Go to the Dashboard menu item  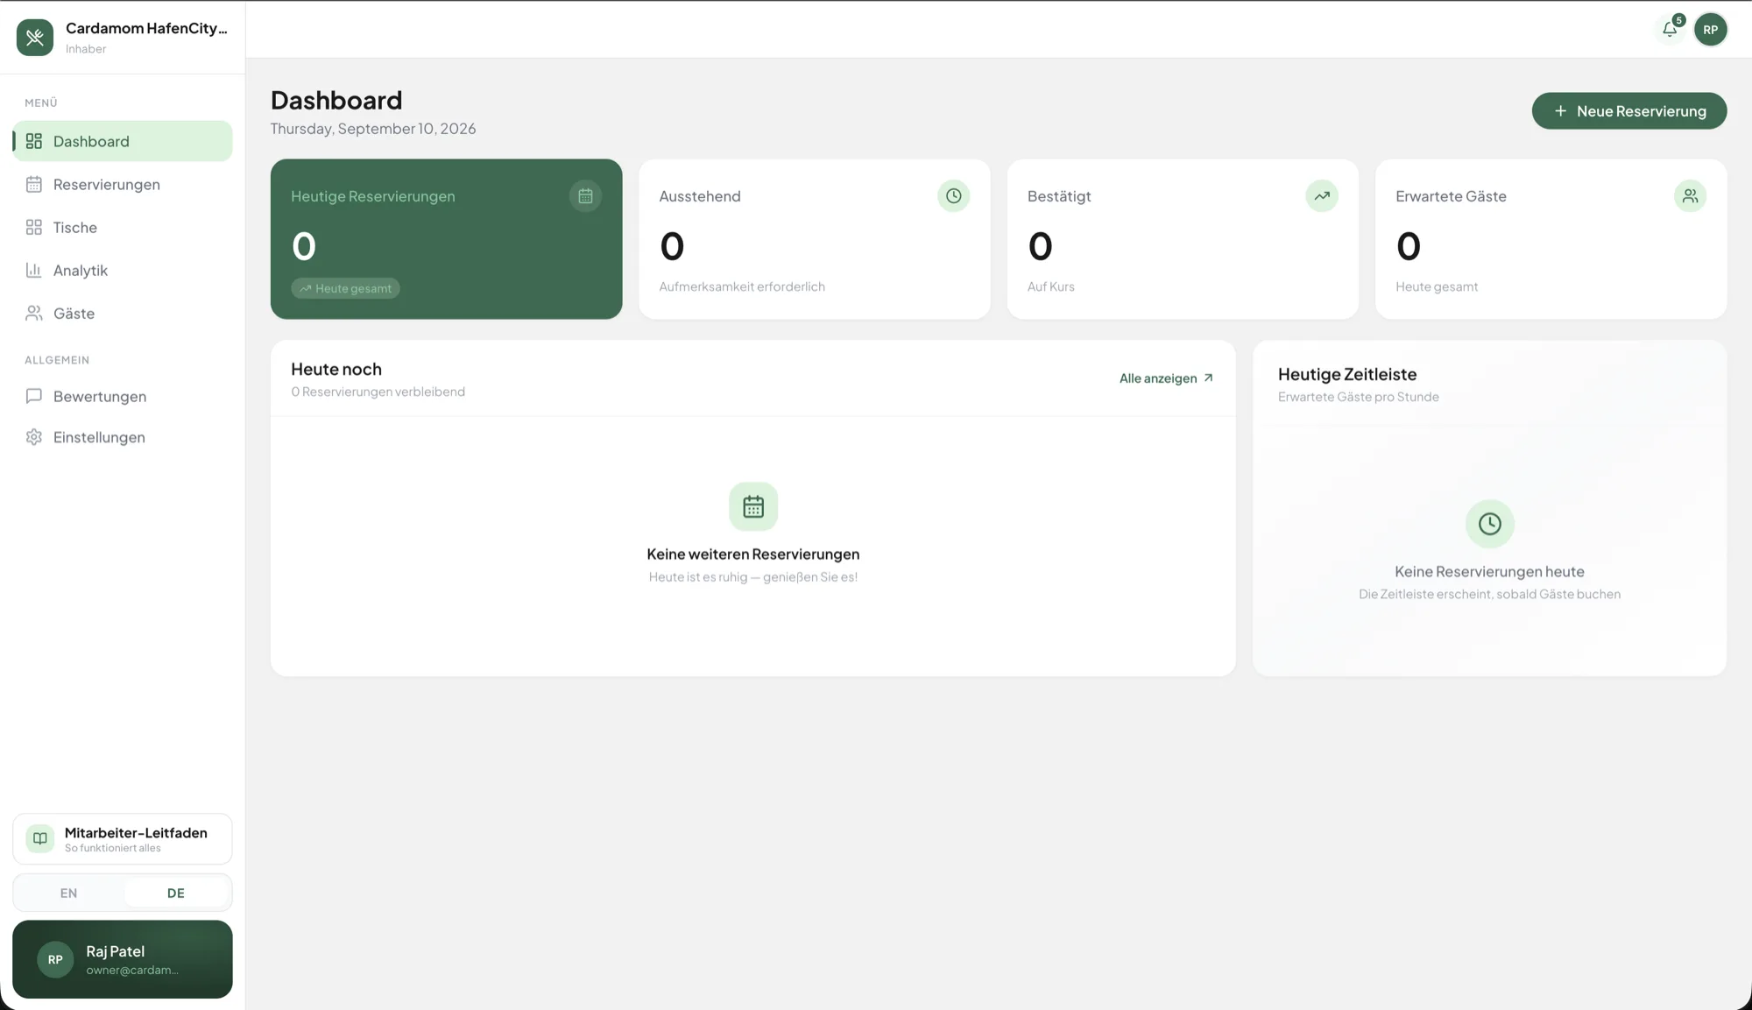[x=123, y=141]
